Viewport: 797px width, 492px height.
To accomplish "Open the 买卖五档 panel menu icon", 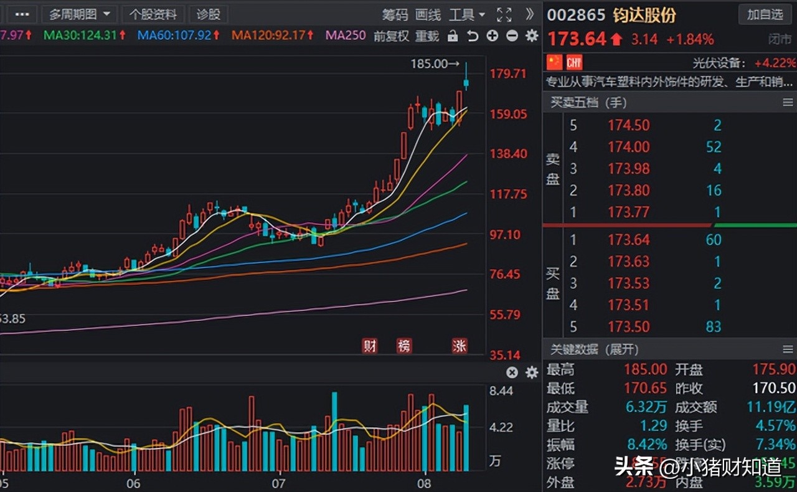I will (788, 102).
